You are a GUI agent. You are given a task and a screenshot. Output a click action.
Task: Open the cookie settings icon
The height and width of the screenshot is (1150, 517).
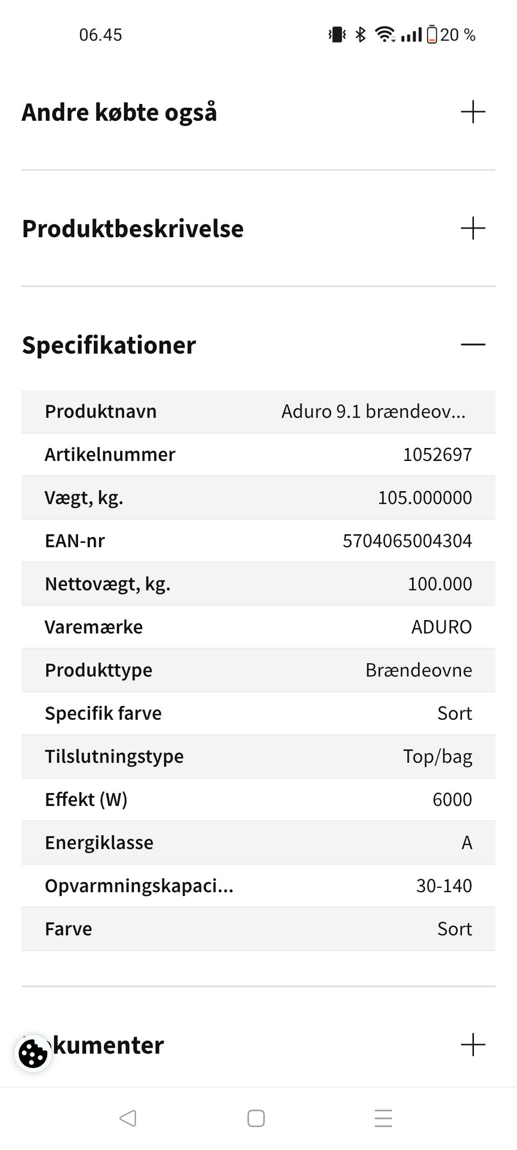click(x=33, y=1053)
